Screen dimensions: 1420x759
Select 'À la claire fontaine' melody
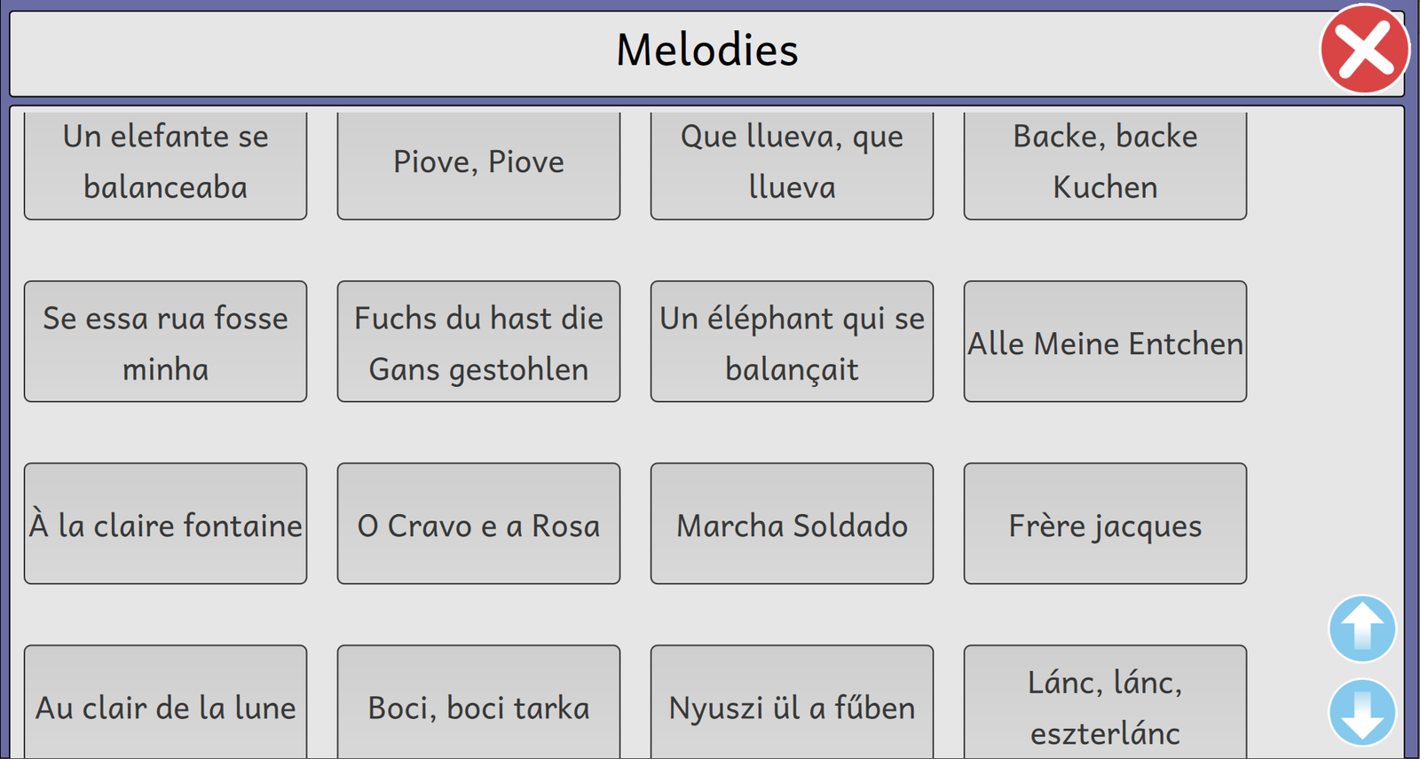click(165, 524)
